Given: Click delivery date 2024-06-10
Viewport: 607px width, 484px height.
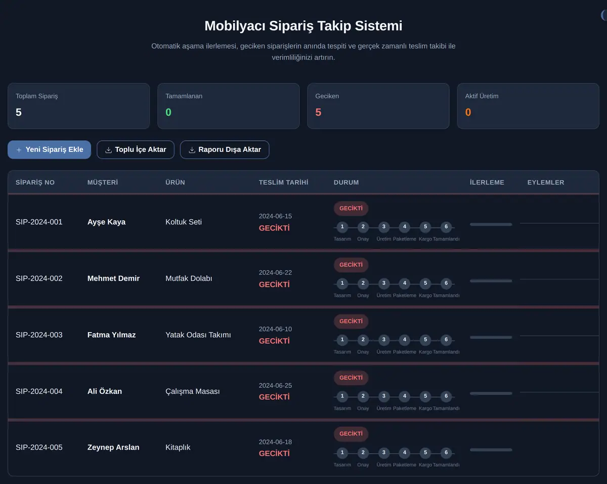Looking at the screenshot, I should pos(275,329).
